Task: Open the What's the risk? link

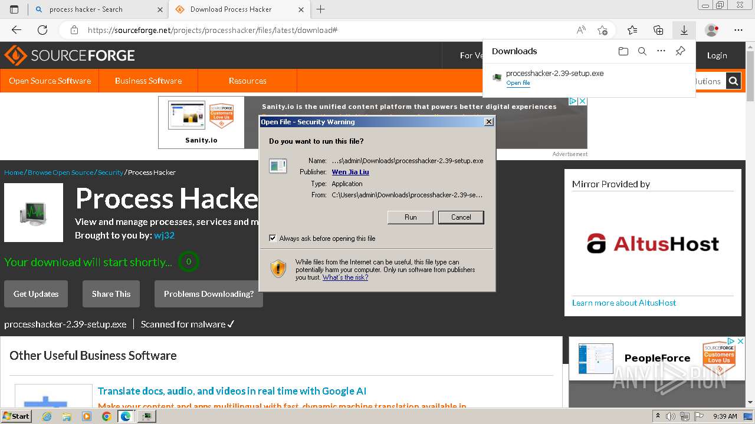Action: (345, 277)
